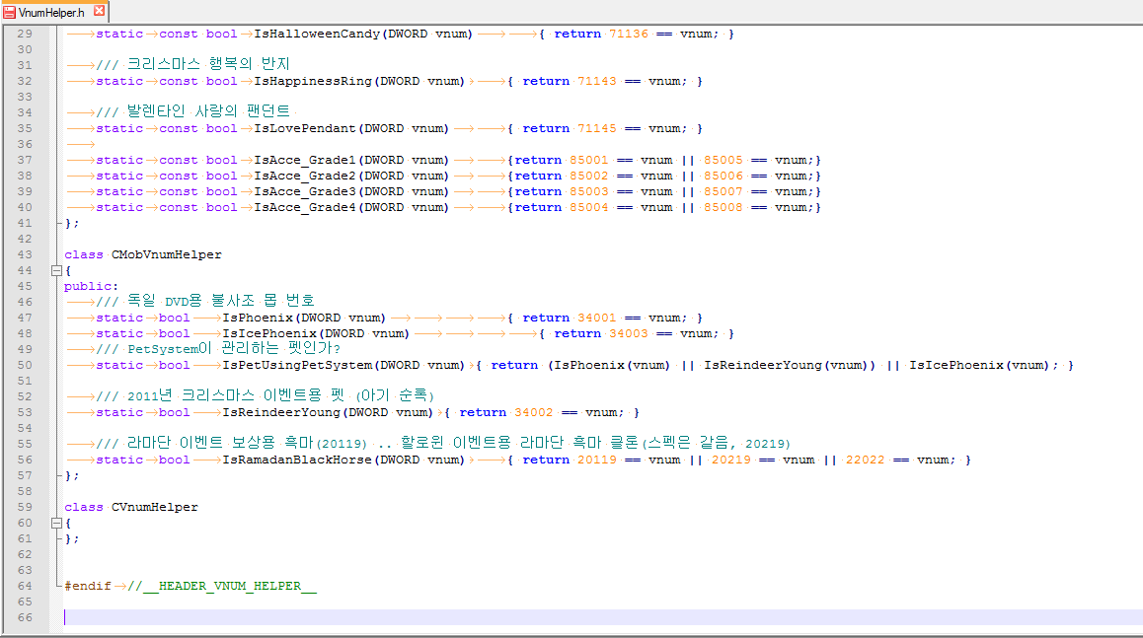Image resolution: width=1143 pixels, height=638 pixels.
Task: Click on class CMobVnumHelper declaration
Action: [x=143, y=255]
